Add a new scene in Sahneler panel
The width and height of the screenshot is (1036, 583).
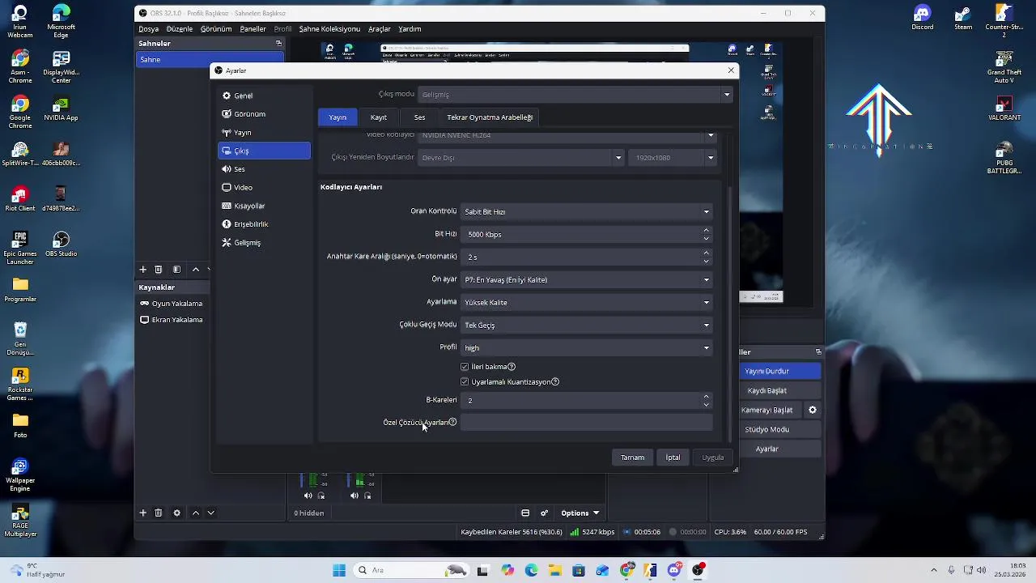click(x=142, y=269)
